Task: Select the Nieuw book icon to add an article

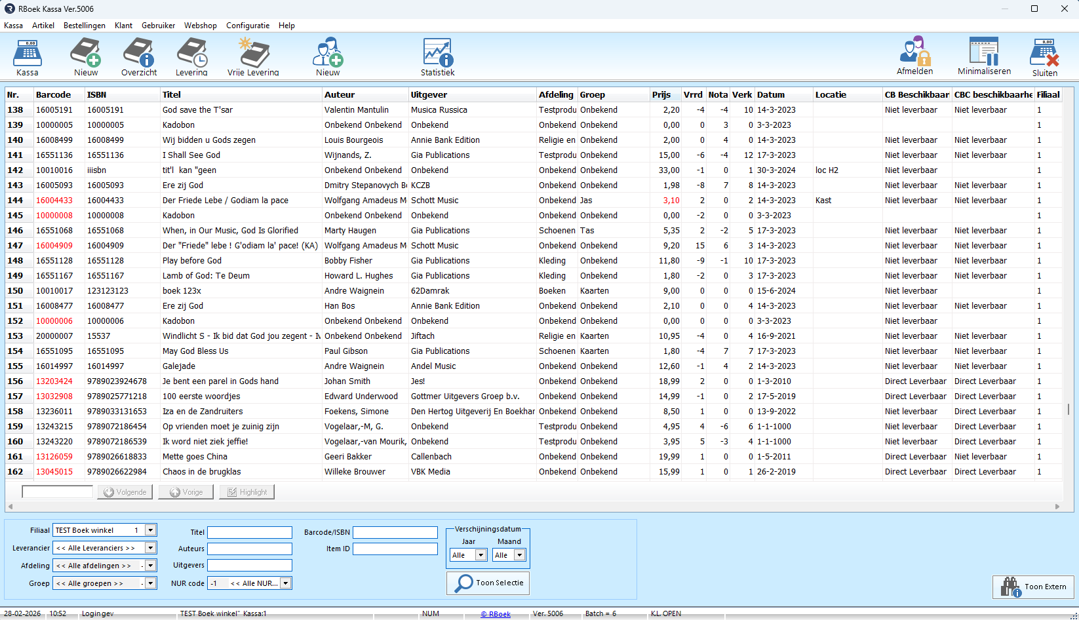Action: [x=85, y=57]
